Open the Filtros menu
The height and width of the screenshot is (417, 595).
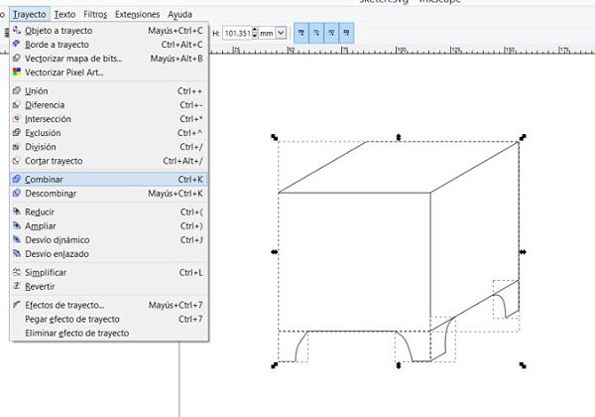point(95,15)
